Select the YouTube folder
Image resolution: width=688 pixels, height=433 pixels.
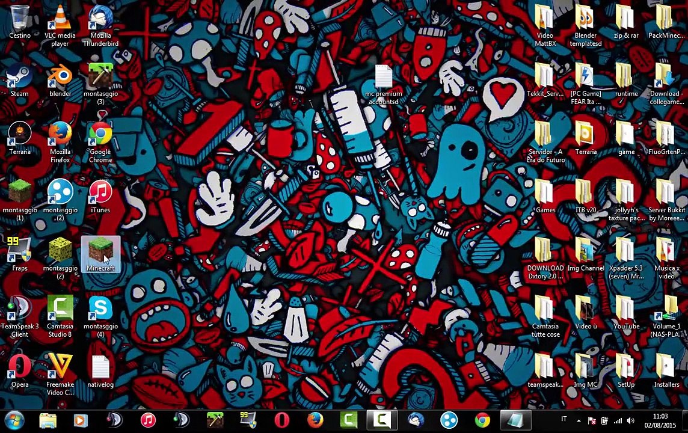click(626, 313)
